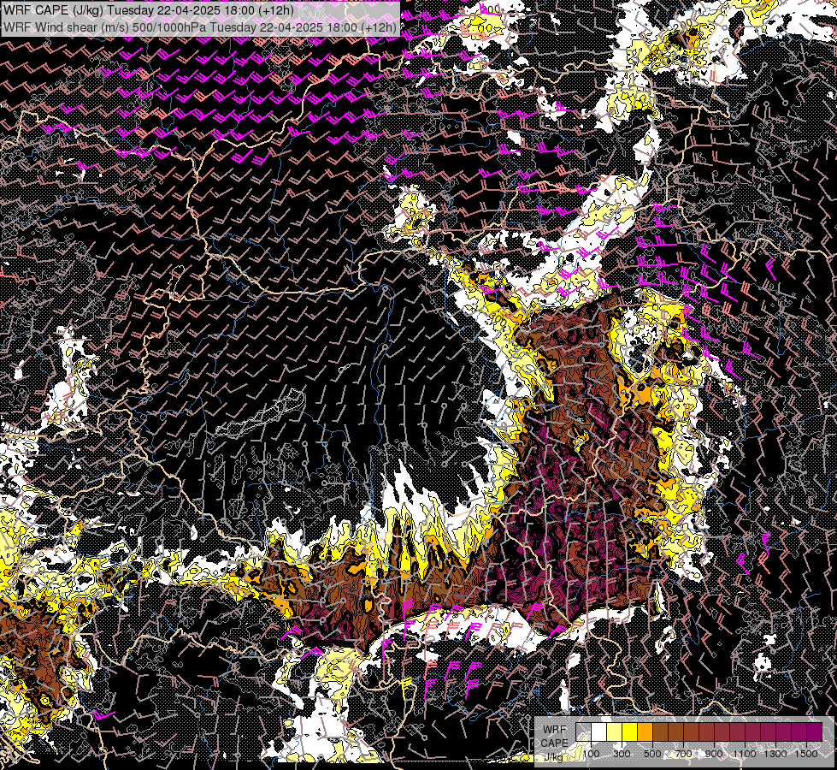Click the '900' value on the legend scale

pyautogui.click(x=714, y=754)
